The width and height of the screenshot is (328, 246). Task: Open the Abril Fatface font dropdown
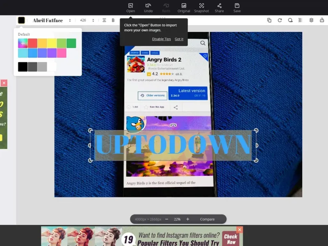52,20
